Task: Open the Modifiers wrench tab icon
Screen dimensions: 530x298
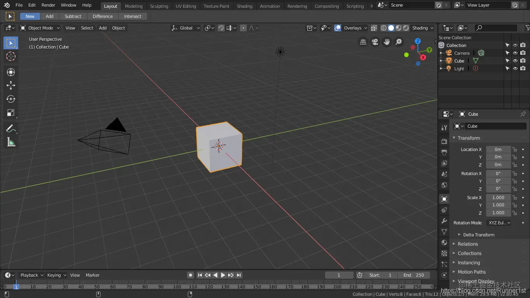Action: 444,221
